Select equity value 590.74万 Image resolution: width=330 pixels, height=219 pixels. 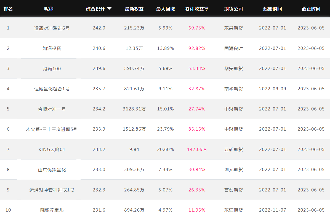134,69
